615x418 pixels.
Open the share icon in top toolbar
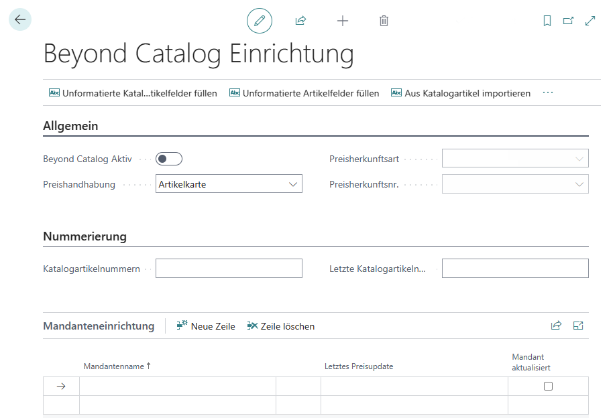click(x=301, y=20)
